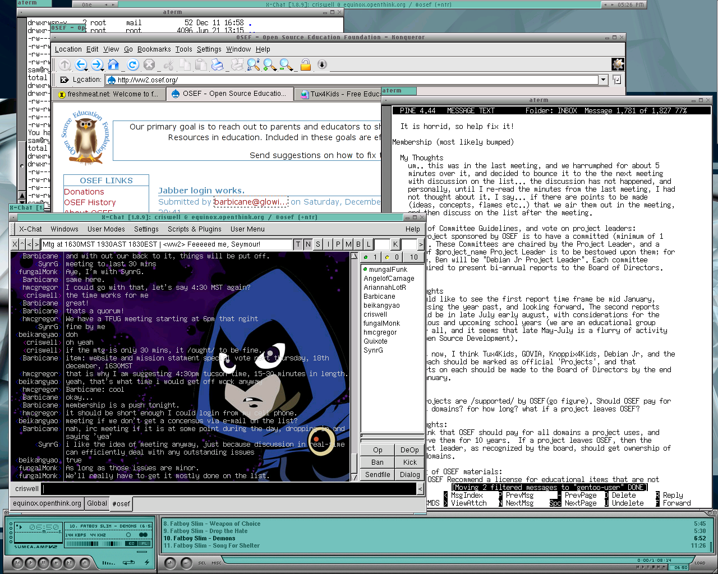This screenshot has height=574, width=718.
Task: Reload the OSEF page in Konqueror
Action: 132,64
